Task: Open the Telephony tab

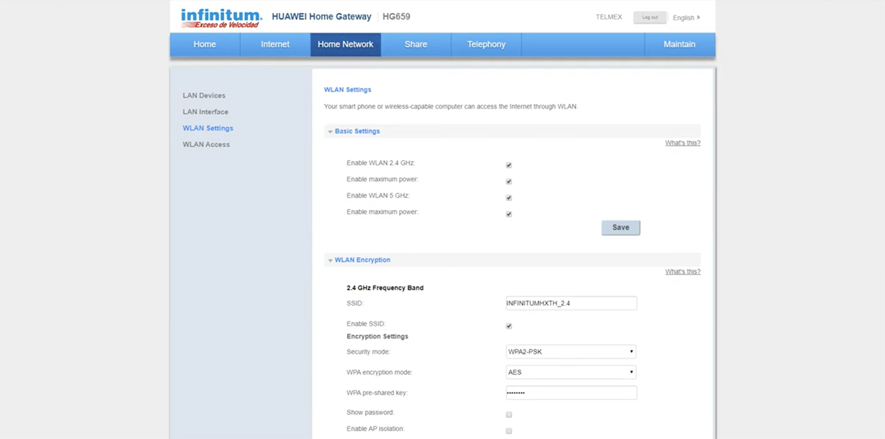Action: (486, 44)
